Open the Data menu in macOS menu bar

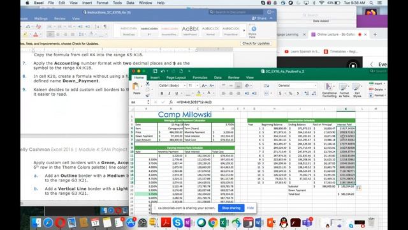pos(130,3)
